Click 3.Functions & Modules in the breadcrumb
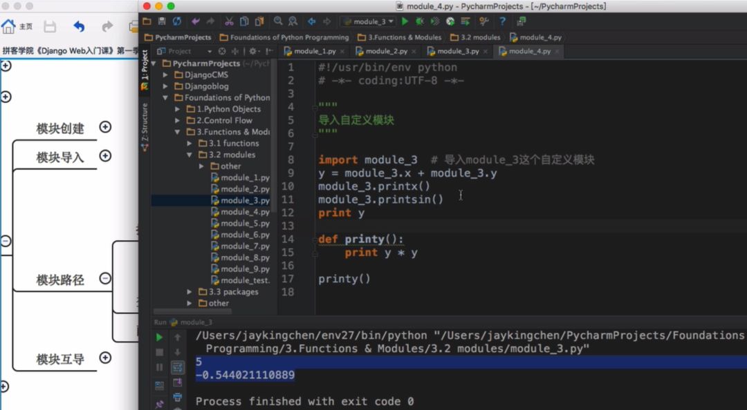 404,37
